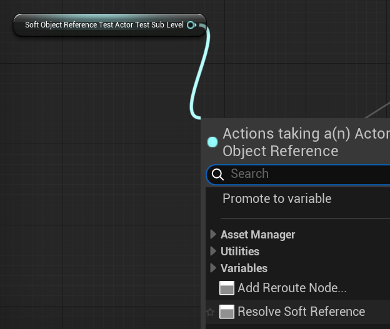Click the cyan pin-type circle beside Actions title
The width and height of the screenshot is (390, 329).
pyautogui.click(x=212, y=142)
